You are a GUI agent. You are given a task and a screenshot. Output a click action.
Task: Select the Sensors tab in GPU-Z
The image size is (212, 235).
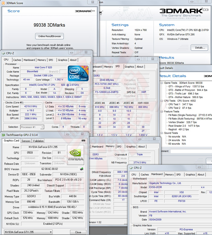coord(26,141)
